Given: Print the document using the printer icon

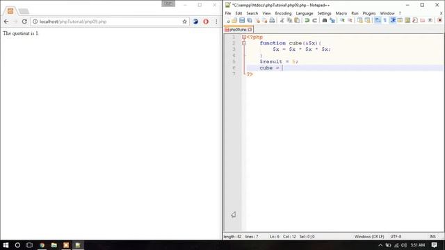Looking at the screenshot, I should tap(272, 20).
